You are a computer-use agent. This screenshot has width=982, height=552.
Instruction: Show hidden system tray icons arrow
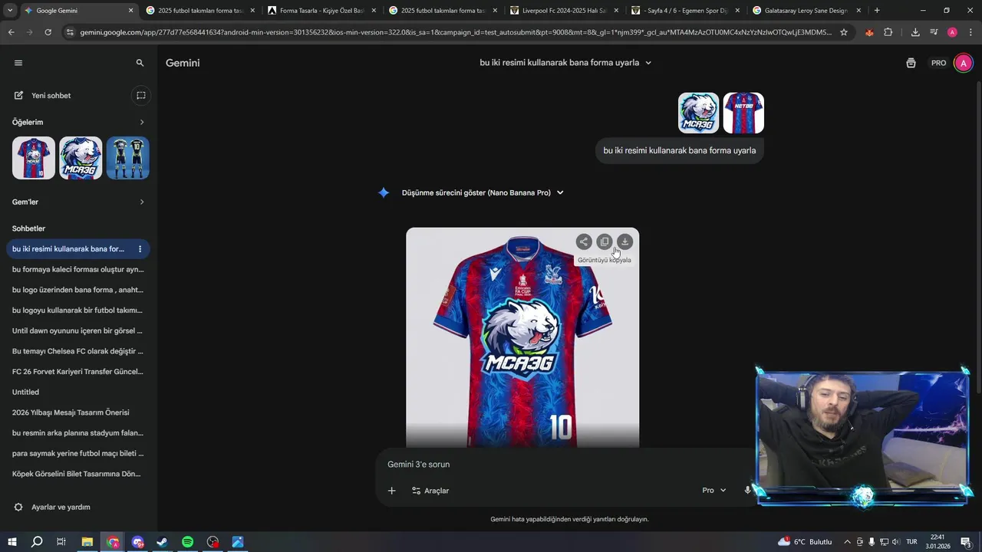(847, 542)
